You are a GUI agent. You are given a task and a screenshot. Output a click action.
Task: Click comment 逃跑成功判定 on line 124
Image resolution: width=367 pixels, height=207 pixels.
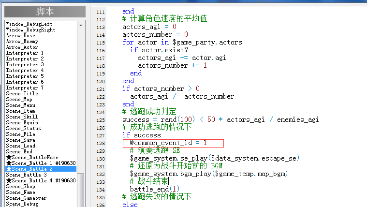click(x=149, y=112)
